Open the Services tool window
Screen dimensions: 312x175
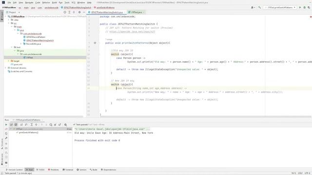coord(81,170)
